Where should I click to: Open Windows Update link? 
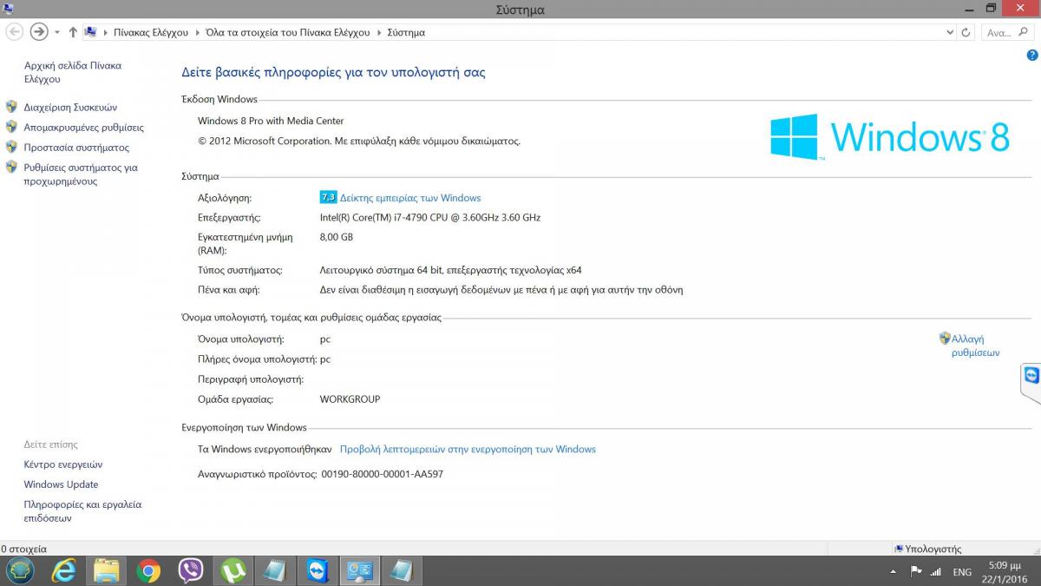(61, 484)
